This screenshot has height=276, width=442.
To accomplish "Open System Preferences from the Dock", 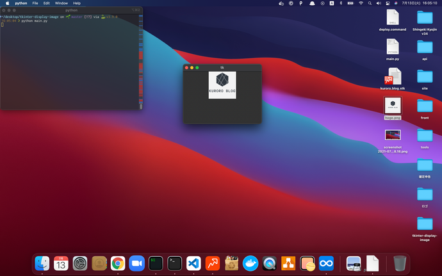I will [x=80, y=263].
